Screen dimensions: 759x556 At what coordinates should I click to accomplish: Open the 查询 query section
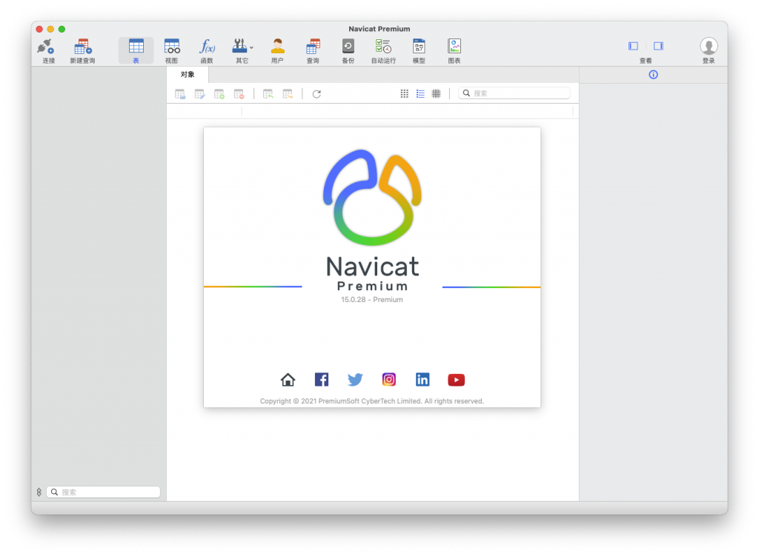pos(313,51)
